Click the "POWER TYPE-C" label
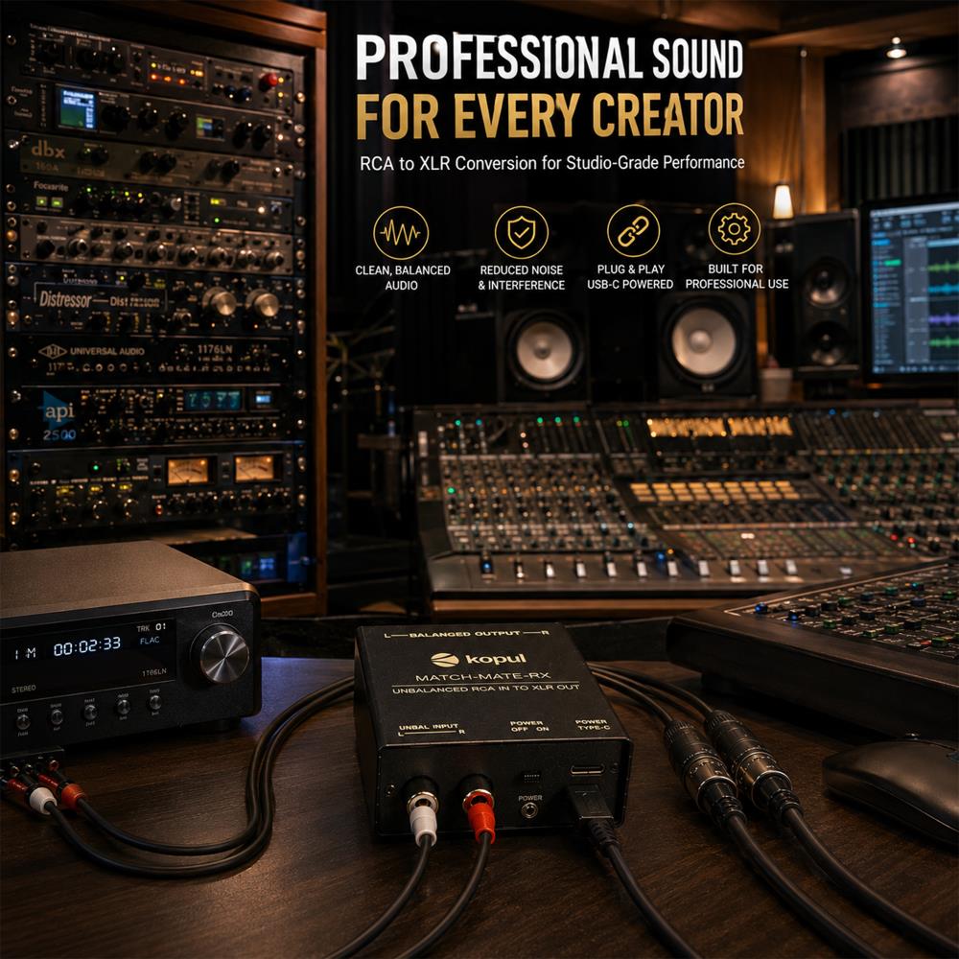Screen dimensions: 959x959 [592, 725]
